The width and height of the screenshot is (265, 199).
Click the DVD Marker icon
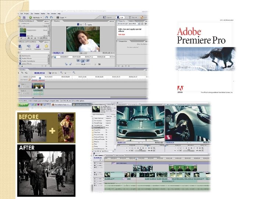29,80
